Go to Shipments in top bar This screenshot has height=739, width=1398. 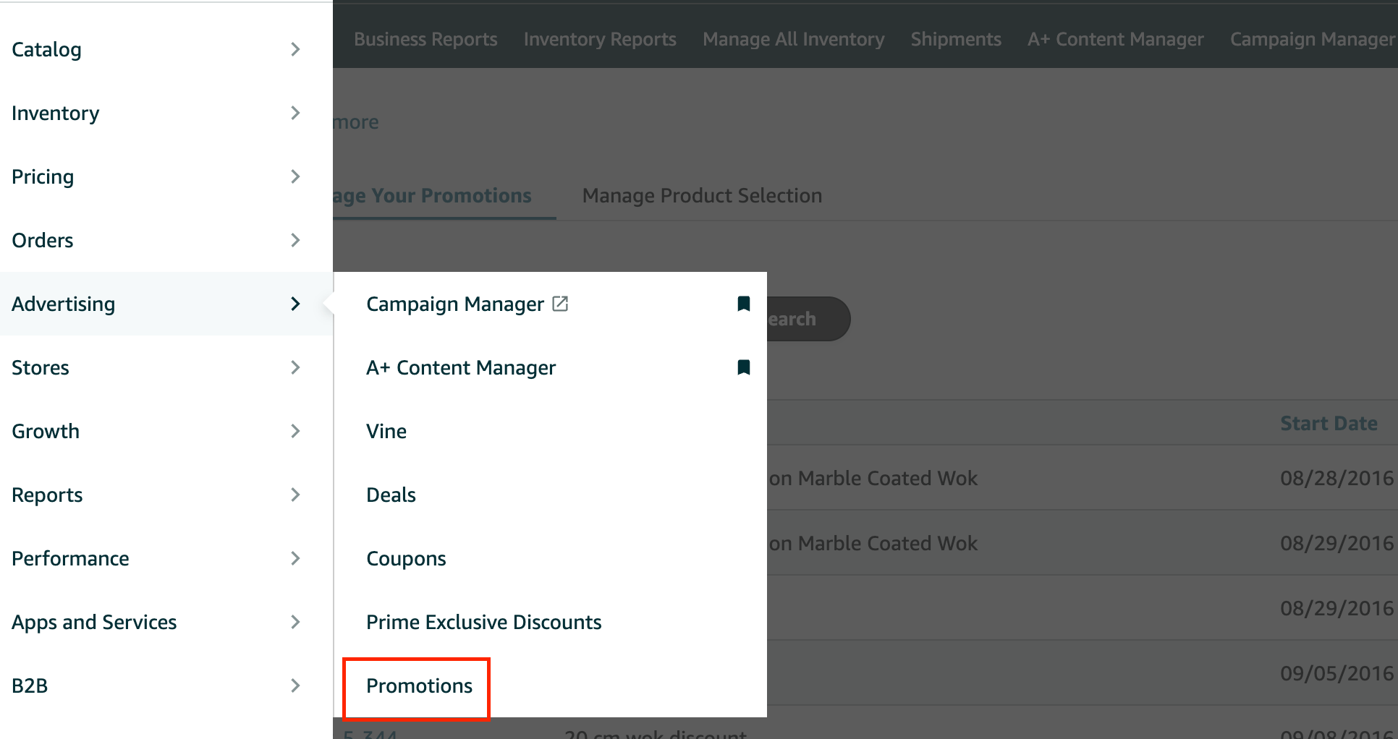coord(956,39)
